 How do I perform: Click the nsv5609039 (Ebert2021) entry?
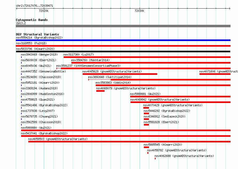click(39, 60)
